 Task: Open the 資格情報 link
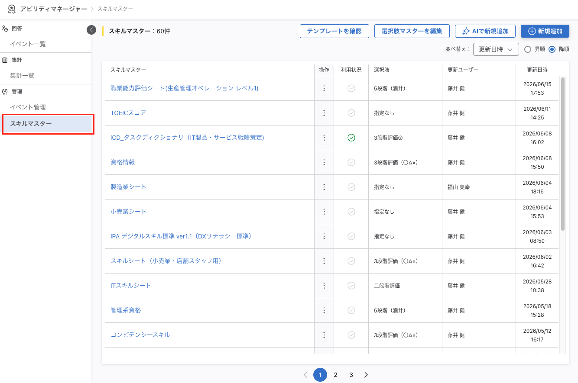[x=123, y=162]
